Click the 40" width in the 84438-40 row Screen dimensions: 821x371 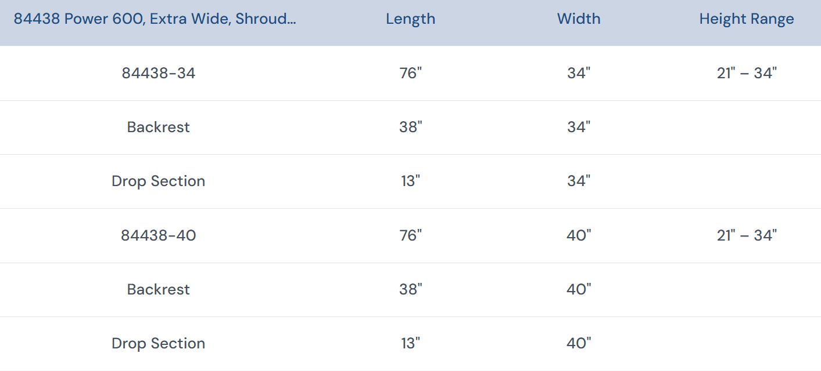pyautogui.click(x=579, y=235)
